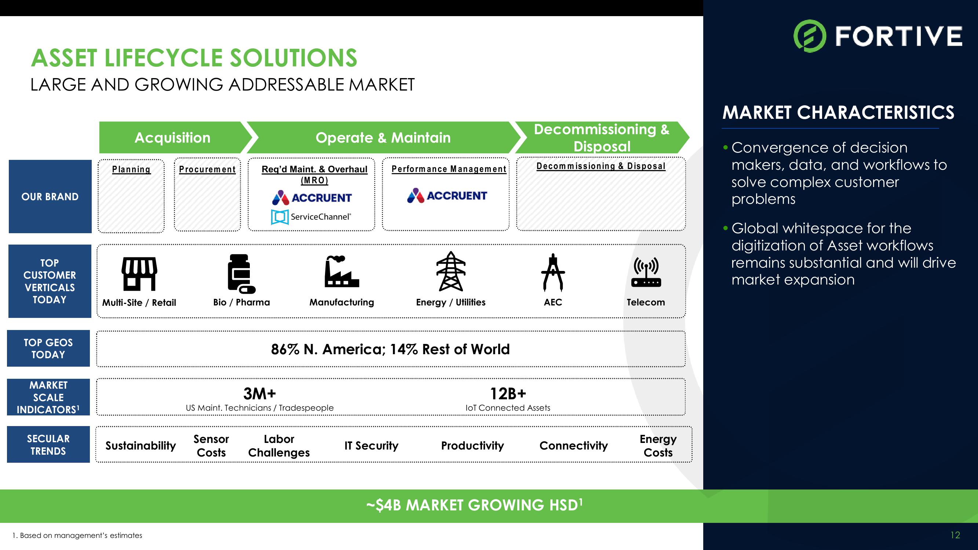The image size is (978, 550).
Task: Select the Acquisition stage arrow
Action: pyautogui.click(x=176, y=137)
